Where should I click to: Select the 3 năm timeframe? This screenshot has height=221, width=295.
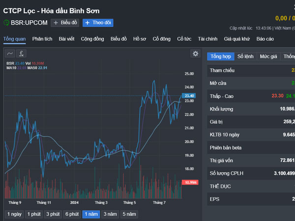click(x=110, y=214)
